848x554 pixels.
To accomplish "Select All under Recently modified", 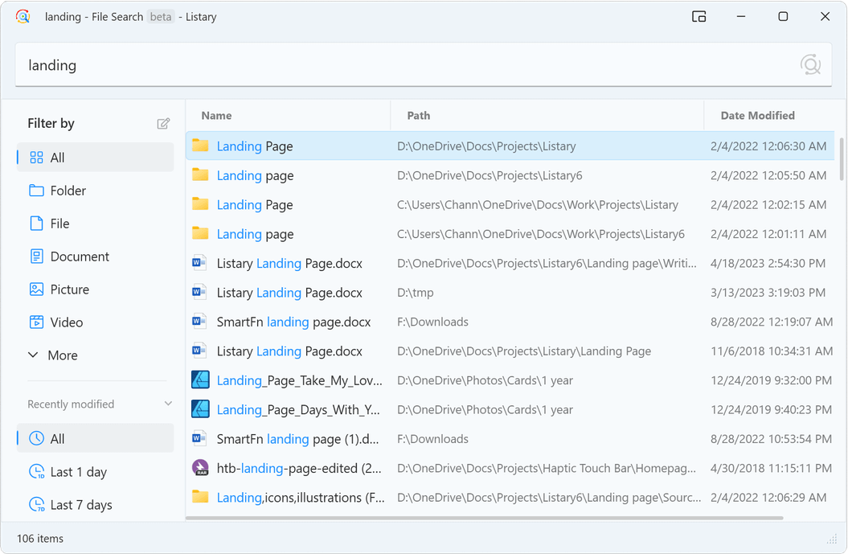I will [95, 438].
